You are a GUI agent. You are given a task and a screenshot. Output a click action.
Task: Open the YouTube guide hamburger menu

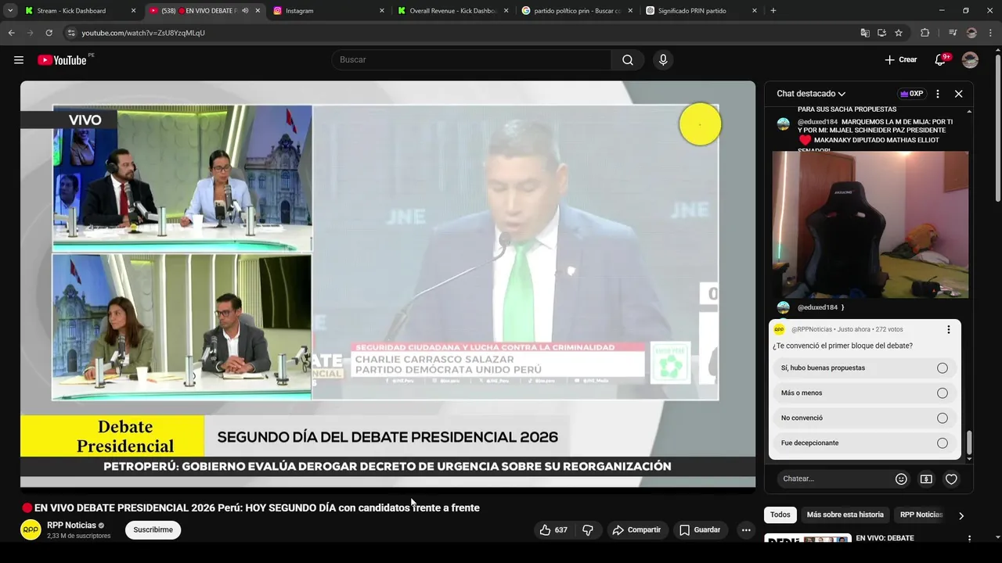click(x=19, y=60)
